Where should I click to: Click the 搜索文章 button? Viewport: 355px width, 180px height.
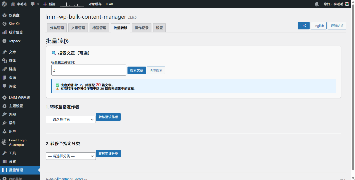[x=136, y=70]
